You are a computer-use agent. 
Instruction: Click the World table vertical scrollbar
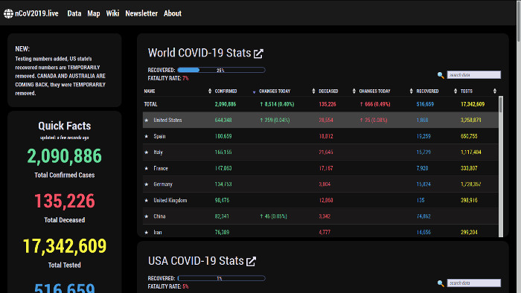pyautogui.click(x=501, y=167)
